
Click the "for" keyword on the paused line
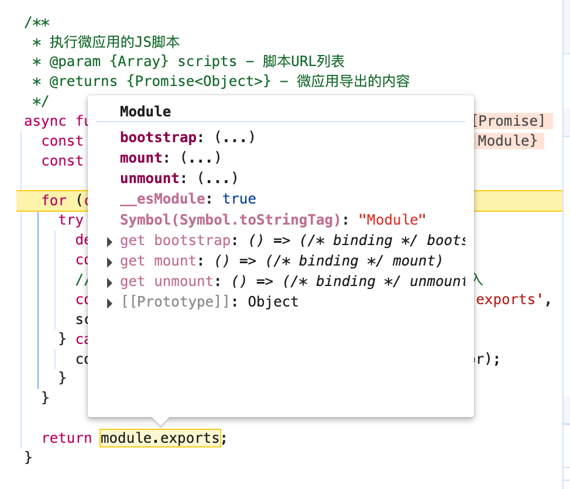point(54,200)
